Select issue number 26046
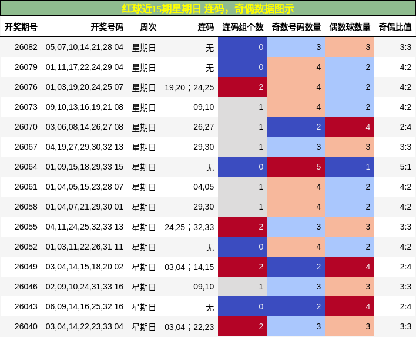Image resolution: width=416 pixels, height=337 pixels. coord(26,287)
